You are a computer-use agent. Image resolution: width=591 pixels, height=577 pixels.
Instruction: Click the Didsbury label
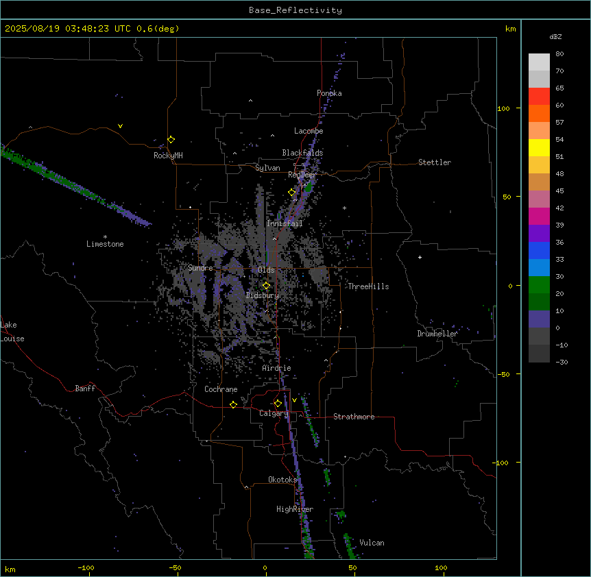click(x=263, y=295)
